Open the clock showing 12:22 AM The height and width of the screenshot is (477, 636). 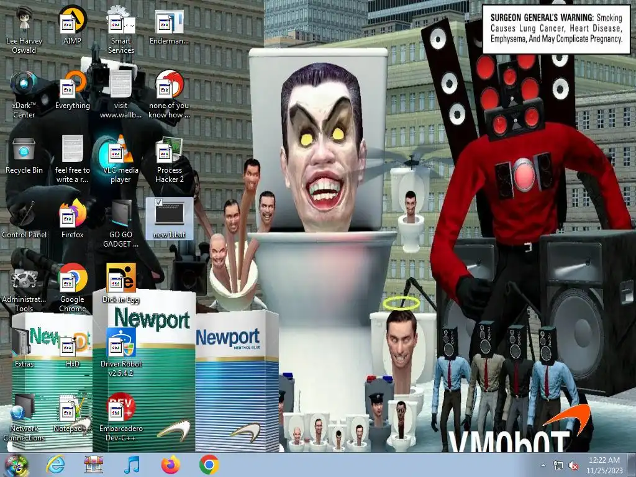604,465
